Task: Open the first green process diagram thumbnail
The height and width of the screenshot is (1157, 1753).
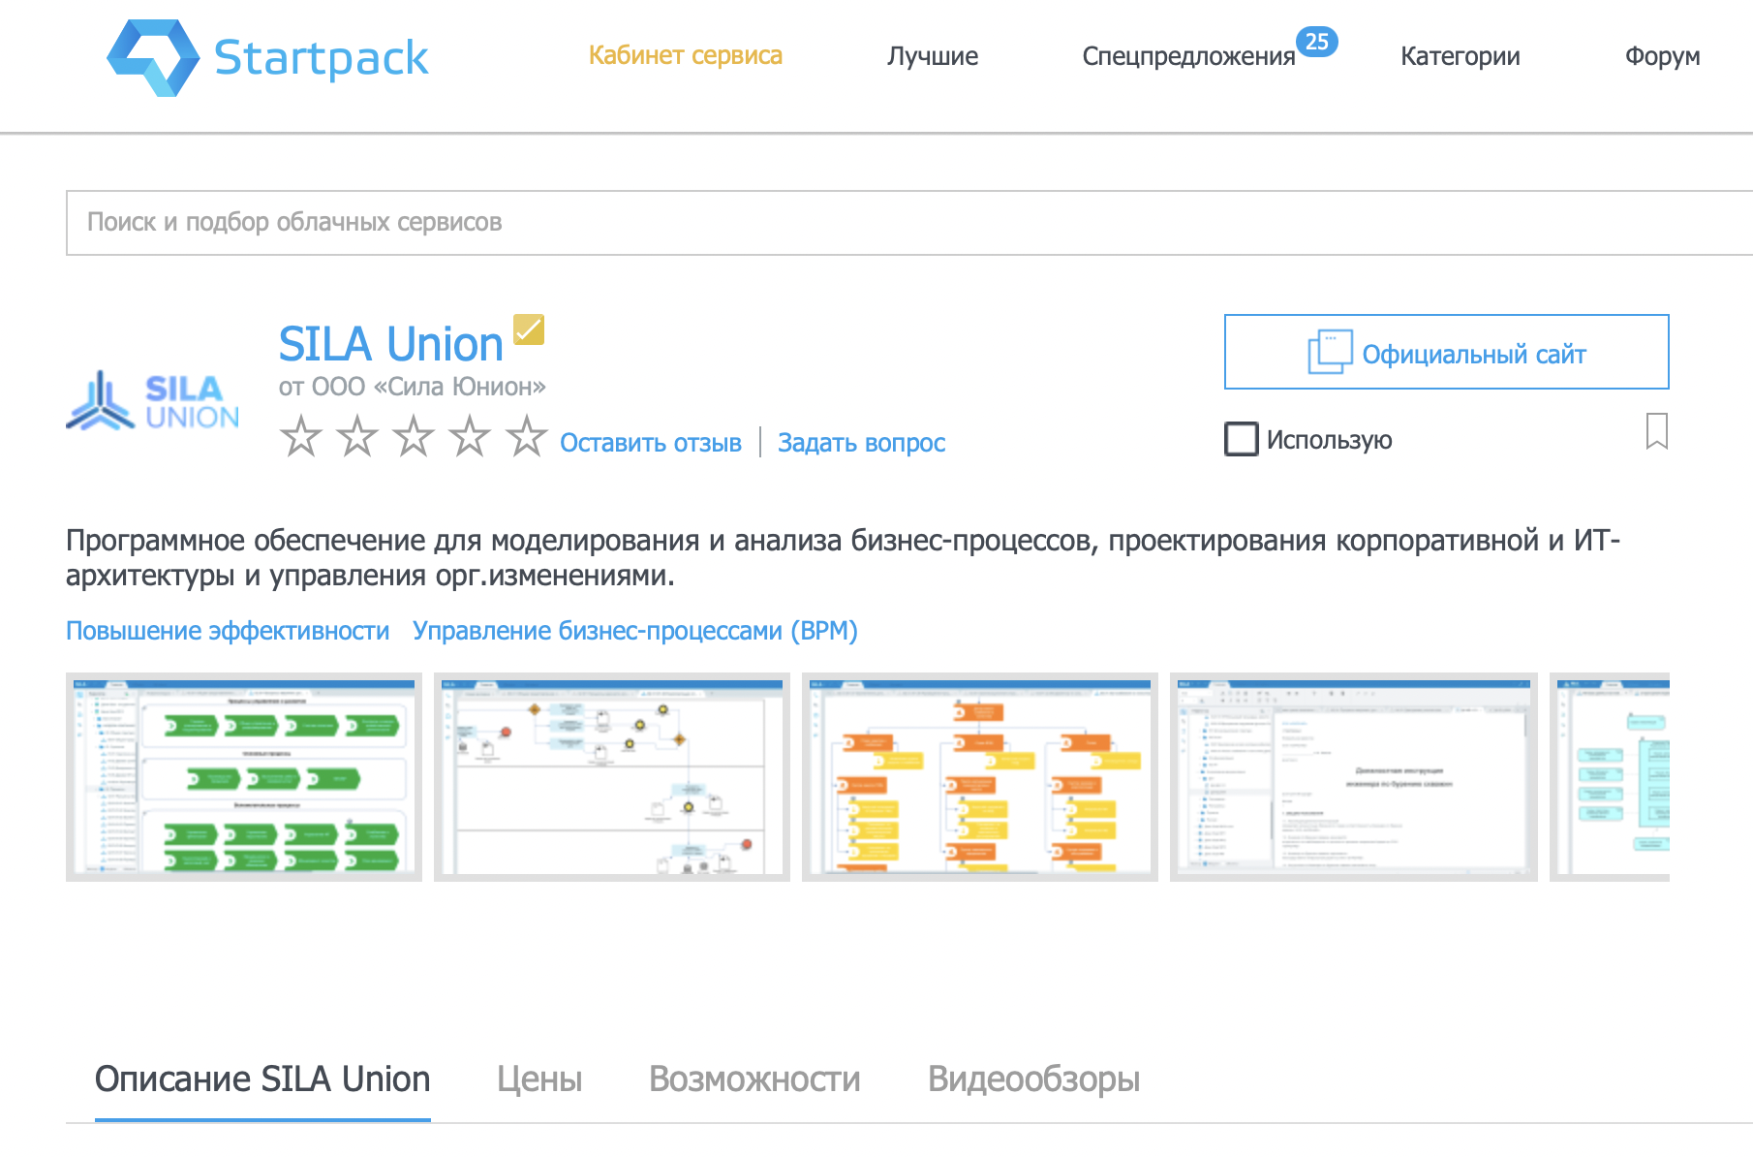Action: 243,776
